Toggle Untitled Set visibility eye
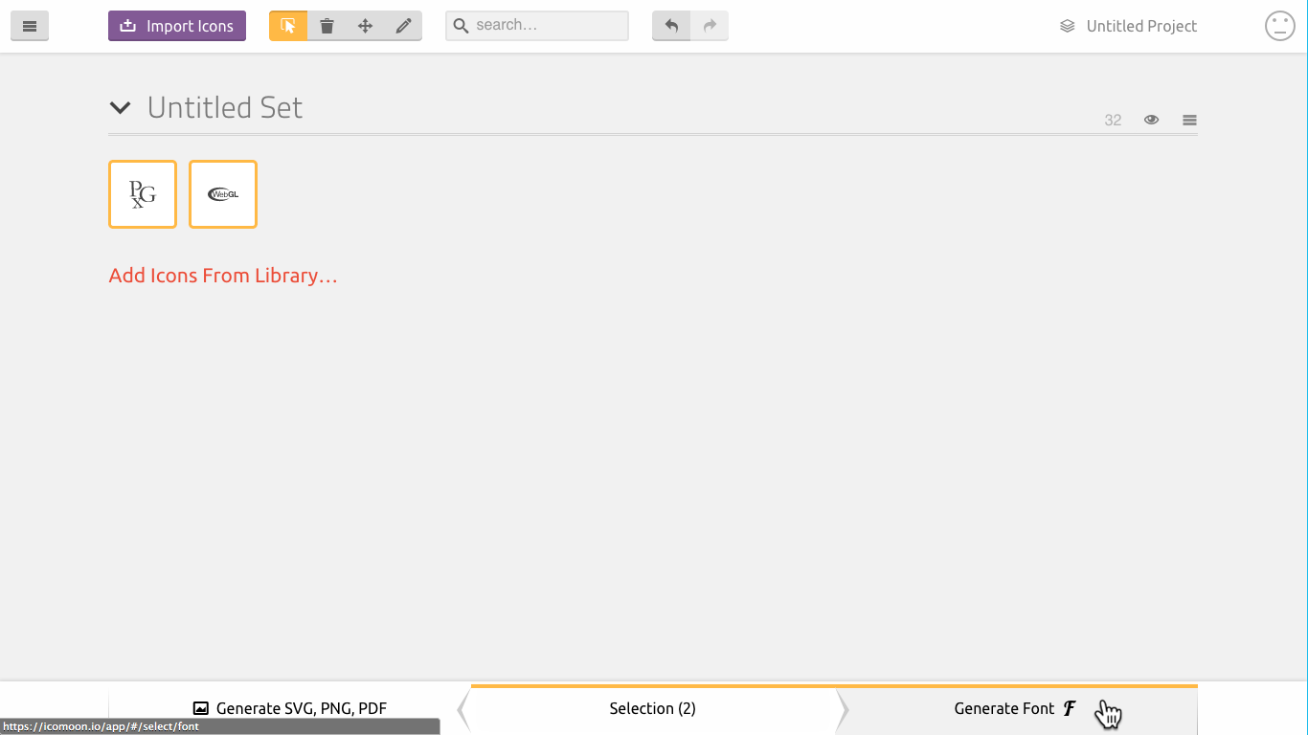This screenshot has height=735, width=1308. (1151, 120)
